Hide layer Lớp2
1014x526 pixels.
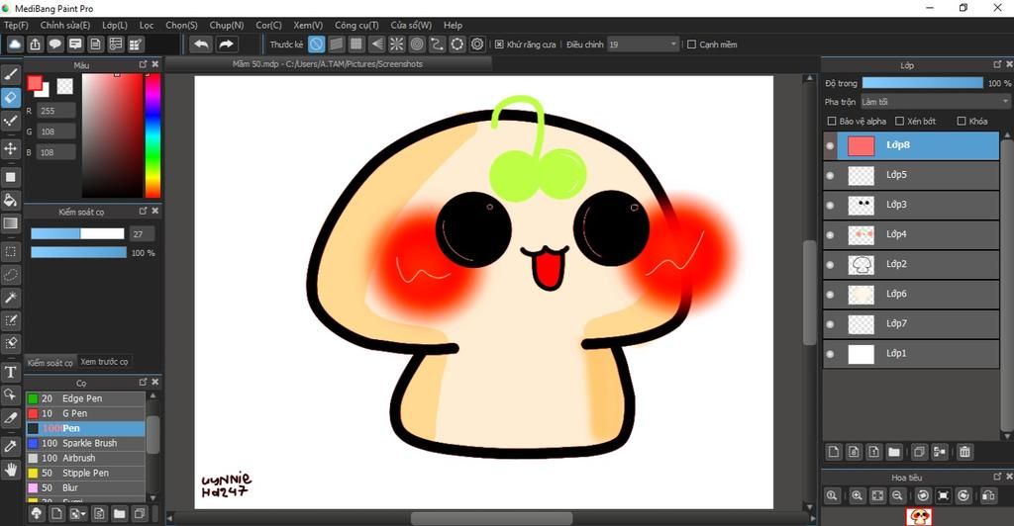click(x=831, y=265)
